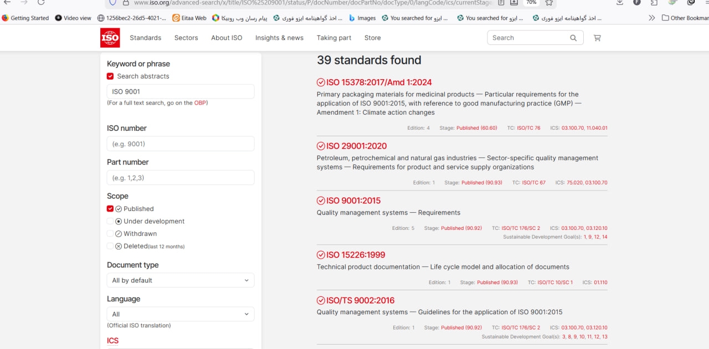The height and width of the screenshot is (349, 709).
Task: Open the ISO 9001:2015 standard link
Action: [x=353, y=201]
